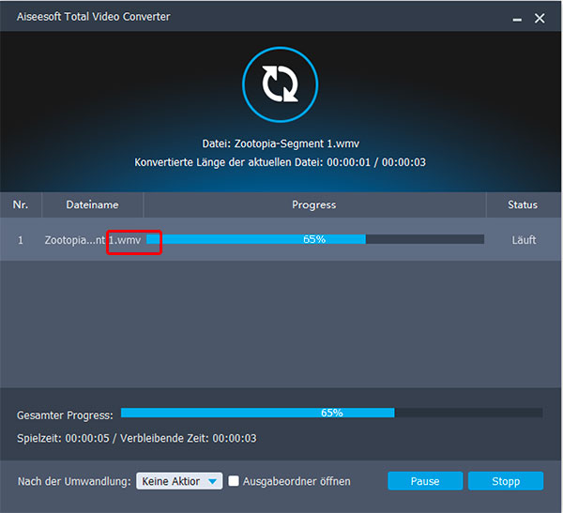
Task: Click the Progress column header
Action: [314, 204]
